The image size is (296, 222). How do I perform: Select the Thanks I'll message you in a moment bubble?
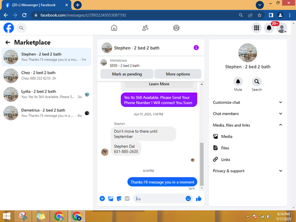point(162,182)
